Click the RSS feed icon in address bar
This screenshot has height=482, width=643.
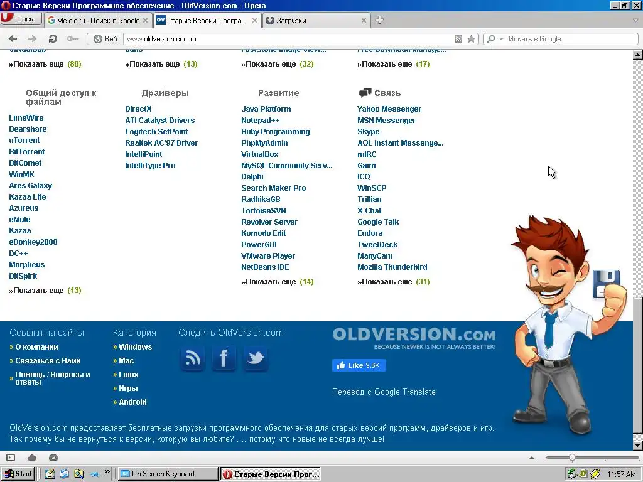458,39
